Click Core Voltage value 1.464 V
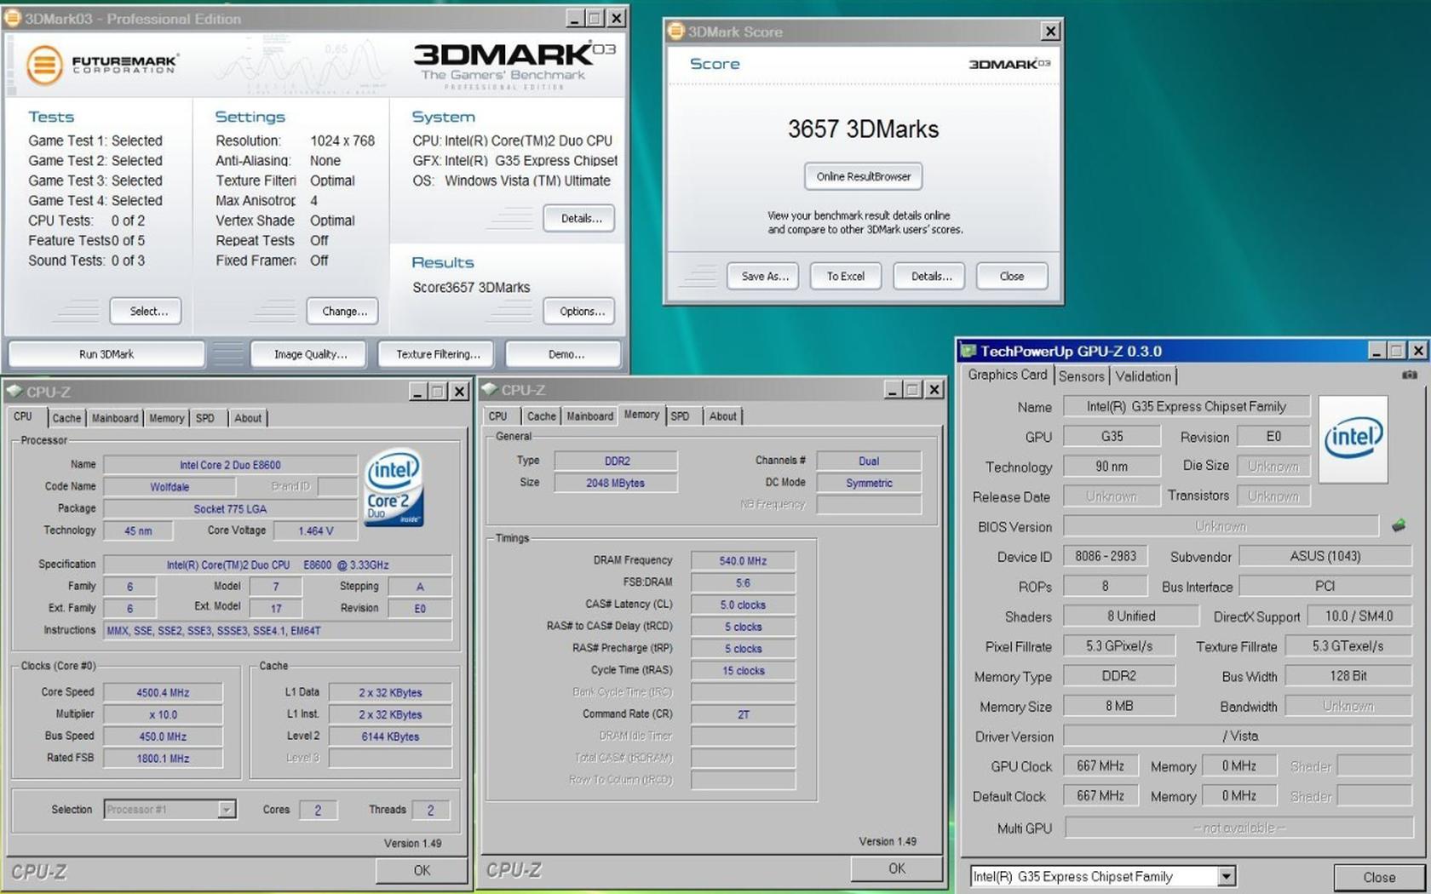1431x894 pixels. click(x=315, y=530)
